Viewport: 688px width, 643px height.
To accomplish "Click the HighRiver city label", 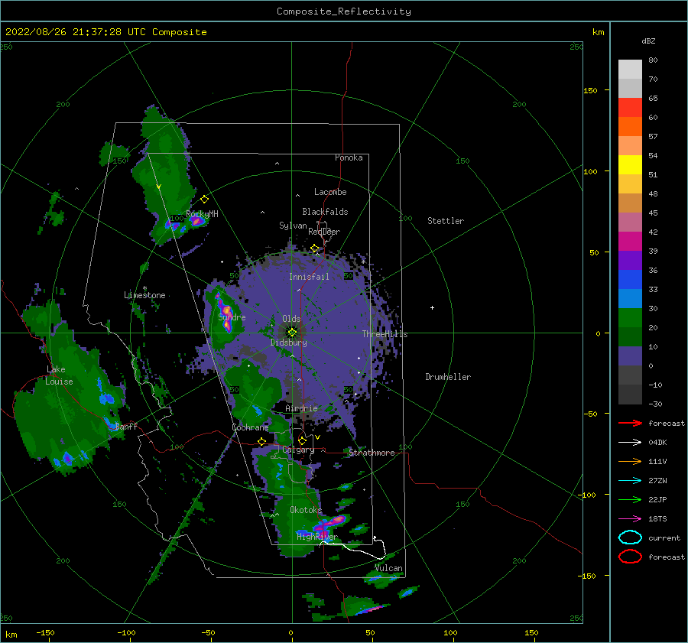I will tap(317, 537).
